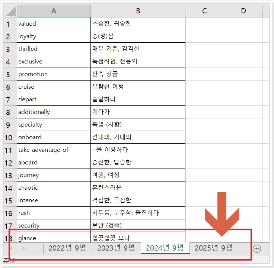Select row 14 header
The image size is (274, 268).
point(10,188)
